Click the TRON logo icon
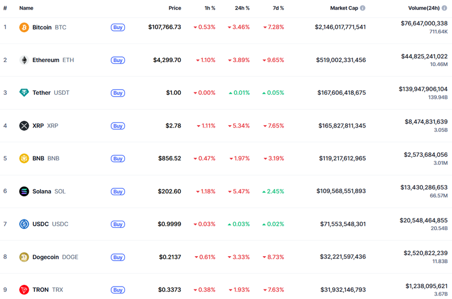The height and width of the screenshot is (299, 452). pos(24,289)
